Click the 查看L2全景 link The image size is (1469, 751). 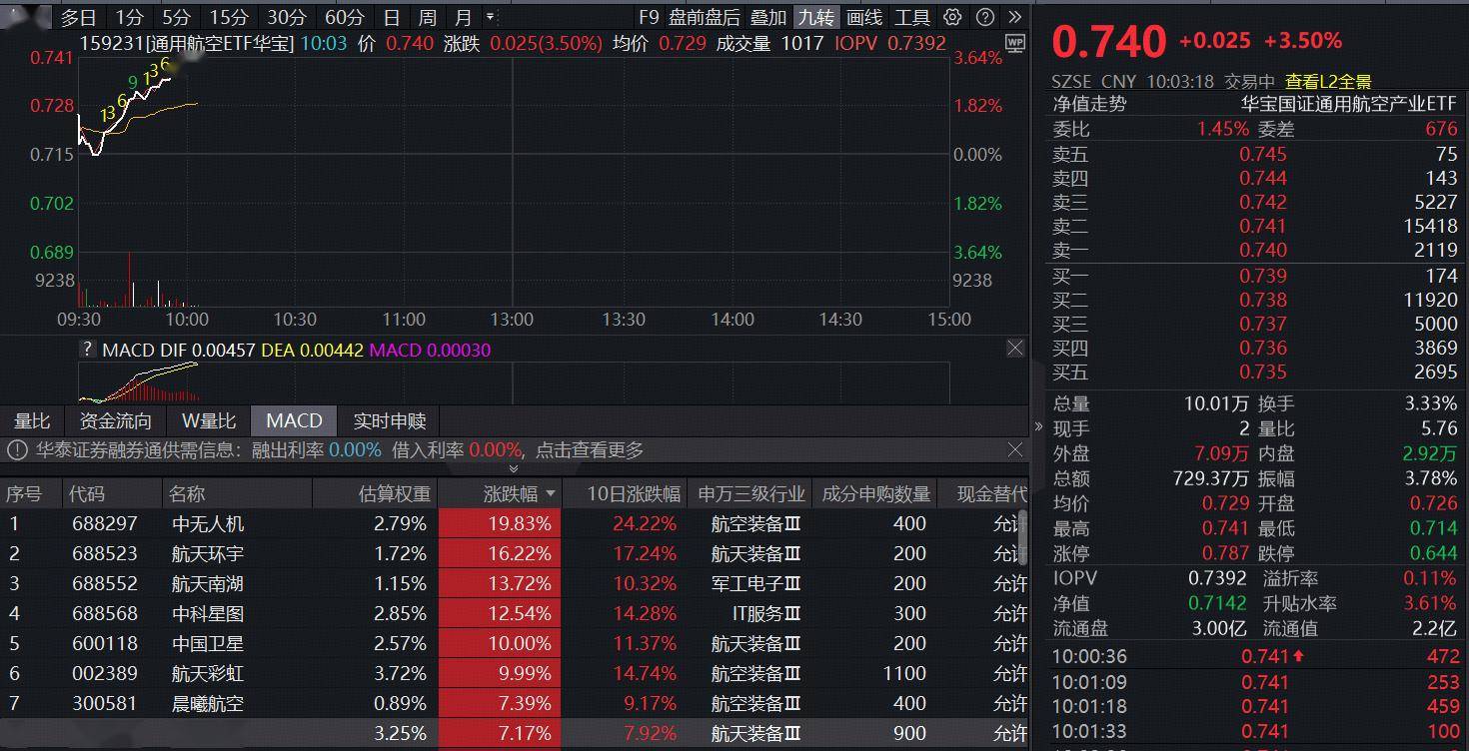[x=1328, y=82]
